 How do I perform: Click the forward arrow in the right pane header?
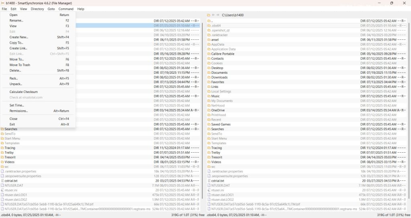pyautogui.click(x=218, y=15)
